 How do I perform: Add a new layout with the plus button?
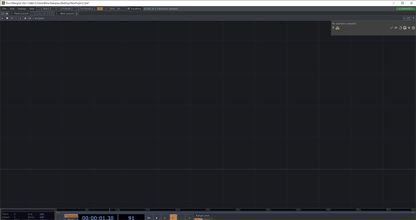tap(77, 13)
